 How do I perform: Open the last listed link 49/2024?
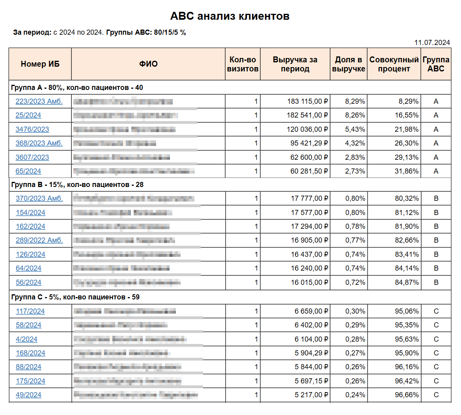pyautogui.click(x=28, y=395)
